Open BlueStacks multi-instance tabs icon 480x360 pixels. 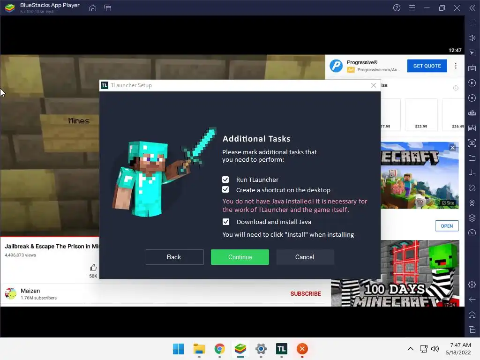(x=108, y=8)
